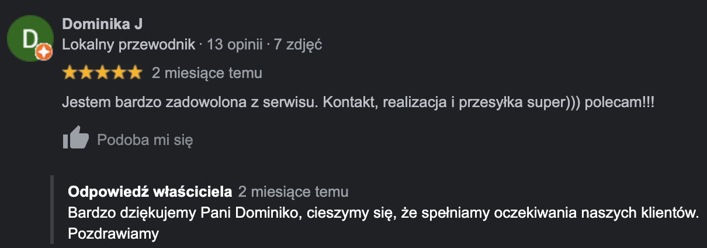The height and width of the screenshot is (248, 707).
Task: Click the first rating star
Action: [x=70, y=72]
